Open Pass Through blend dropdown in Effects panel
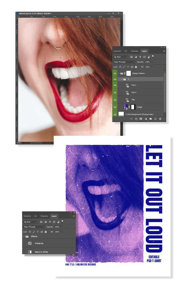Screen dimensions: 186x299 point(34,227)
